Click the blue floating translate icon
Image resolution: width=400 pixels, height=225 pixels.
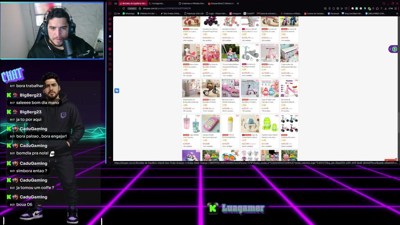[117, 91]
